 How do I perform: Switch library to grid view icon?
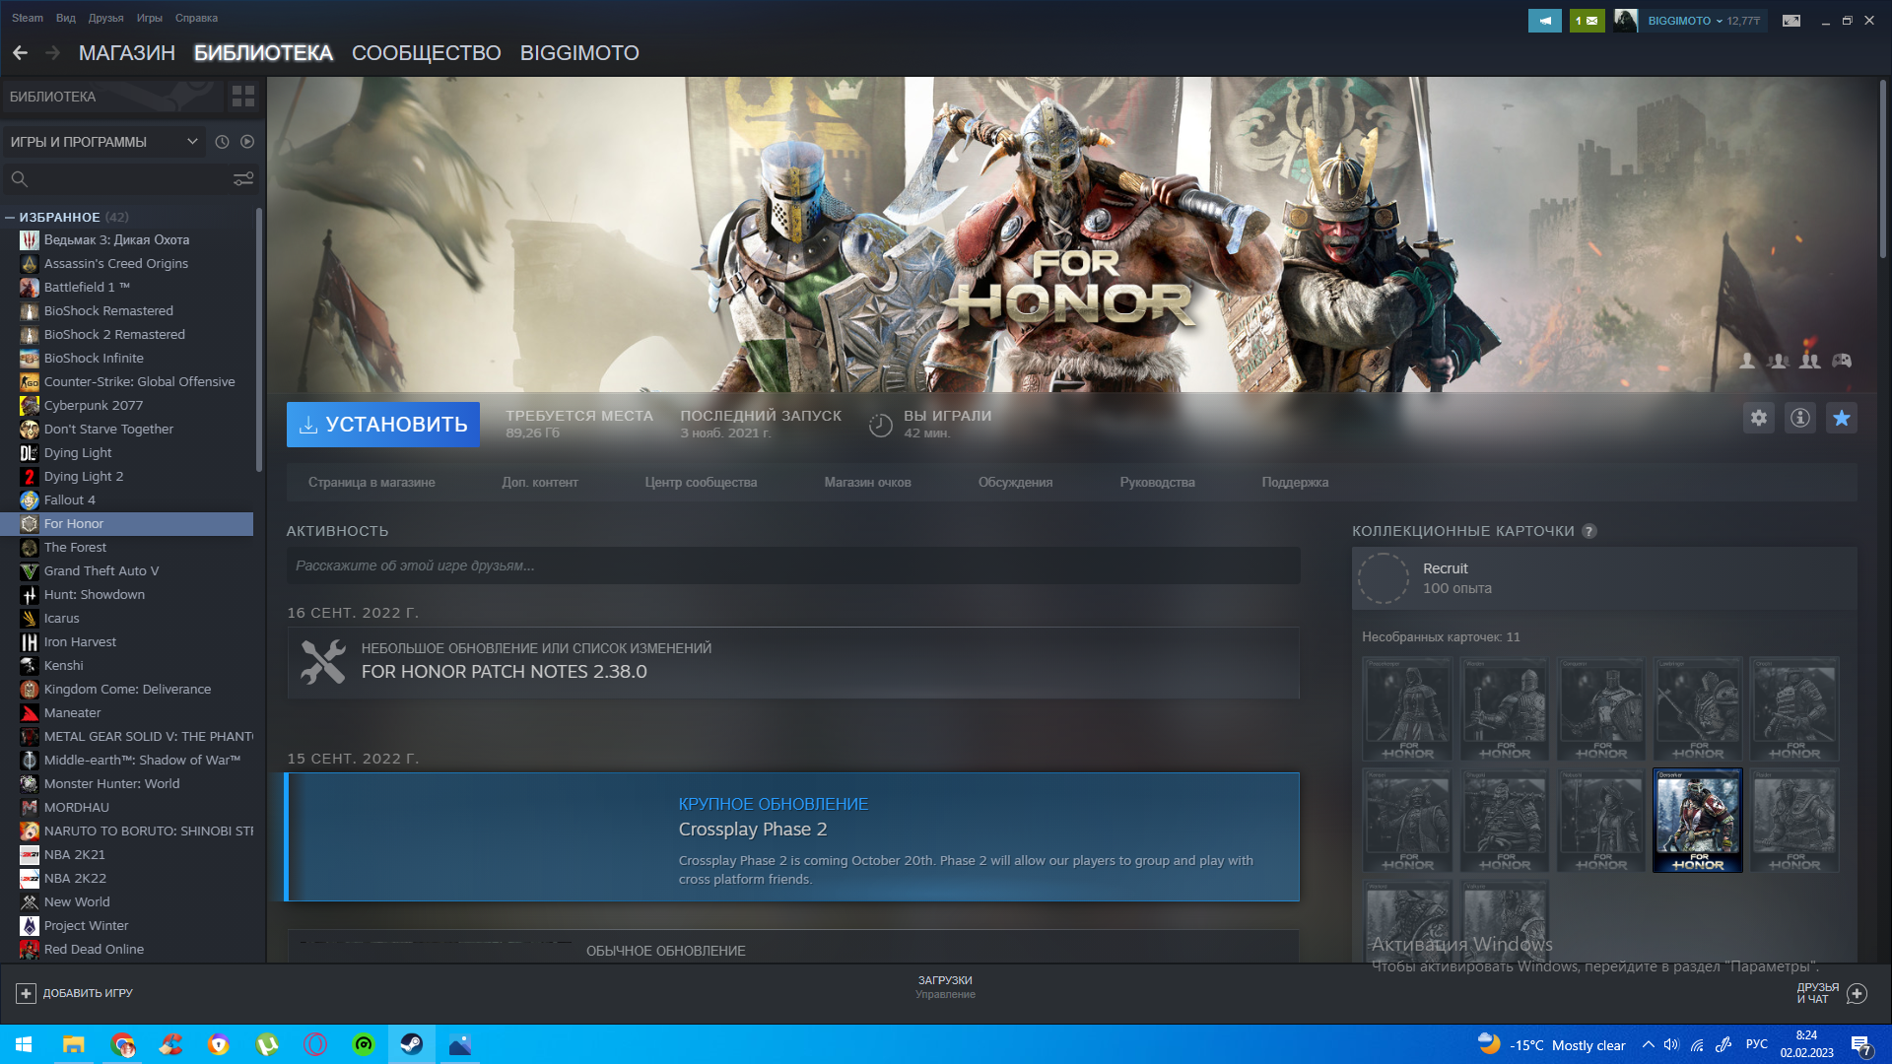coord(242,97)
